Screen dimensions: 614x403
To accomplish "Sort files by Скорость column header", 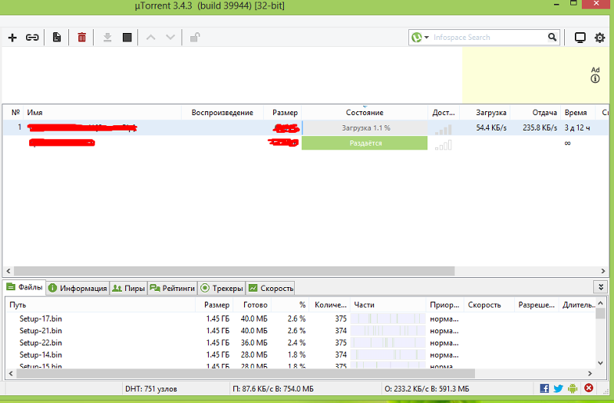I will coord(489,305).
